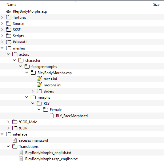Select the RleyBodyMorphs.esp_english.txt file name

pos(51,159)
